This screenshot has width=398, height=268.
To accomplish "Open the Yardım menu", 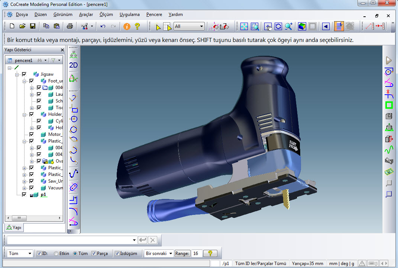I will (x=176, y=14).
